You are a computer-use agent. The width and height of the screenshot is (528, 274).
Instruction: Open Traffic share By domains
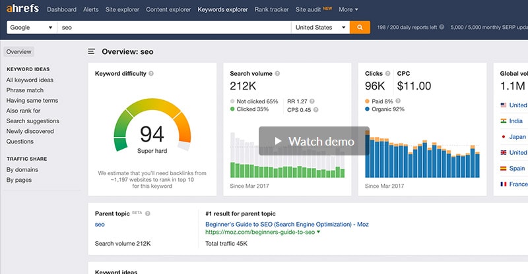click(22, 170)
